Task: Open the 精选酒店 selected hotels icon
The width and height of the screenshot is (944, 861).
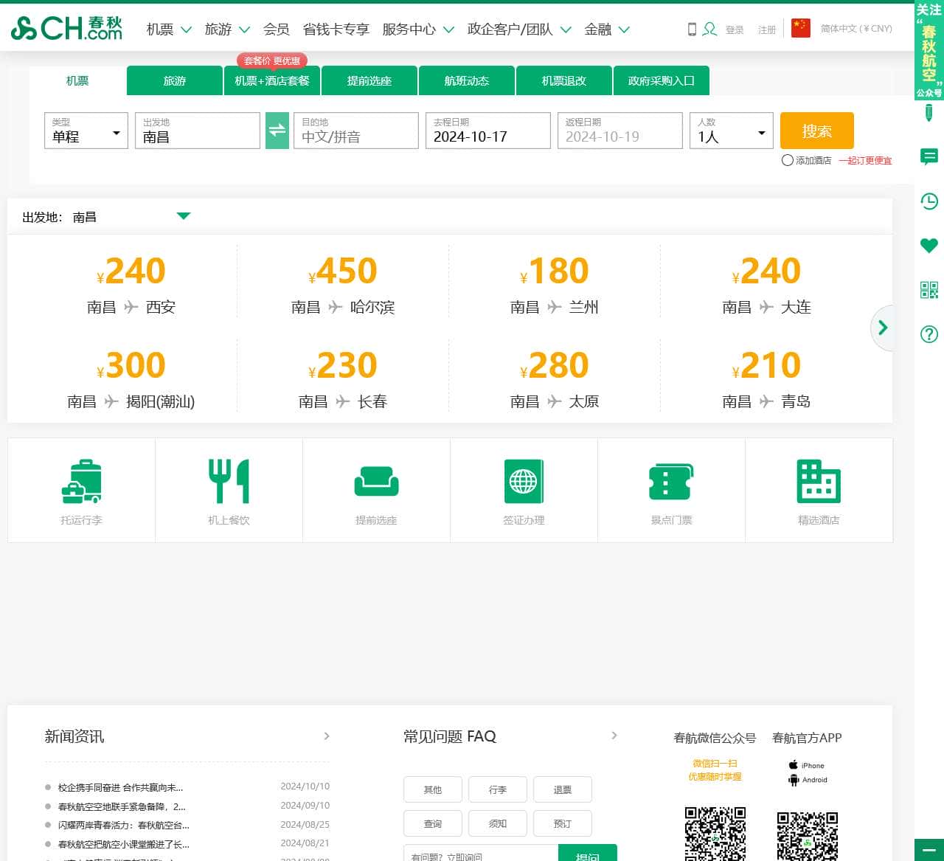Action: [819, 482]
